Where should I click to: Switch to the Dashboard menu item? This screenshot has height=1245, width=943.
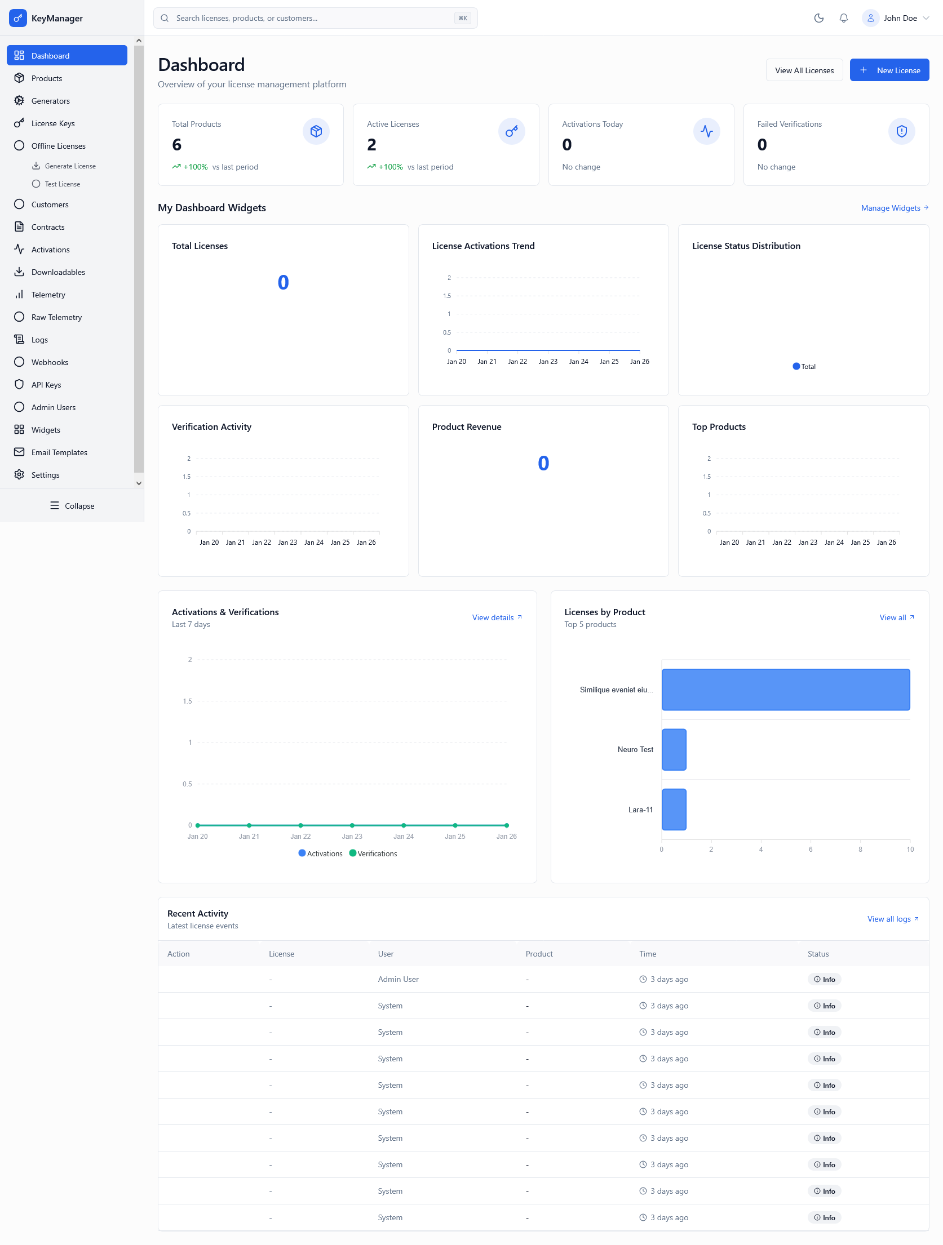(51, 55)
